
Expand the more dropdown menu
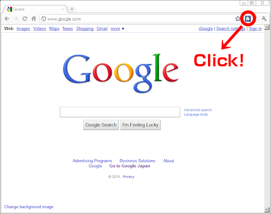point(118,29)
